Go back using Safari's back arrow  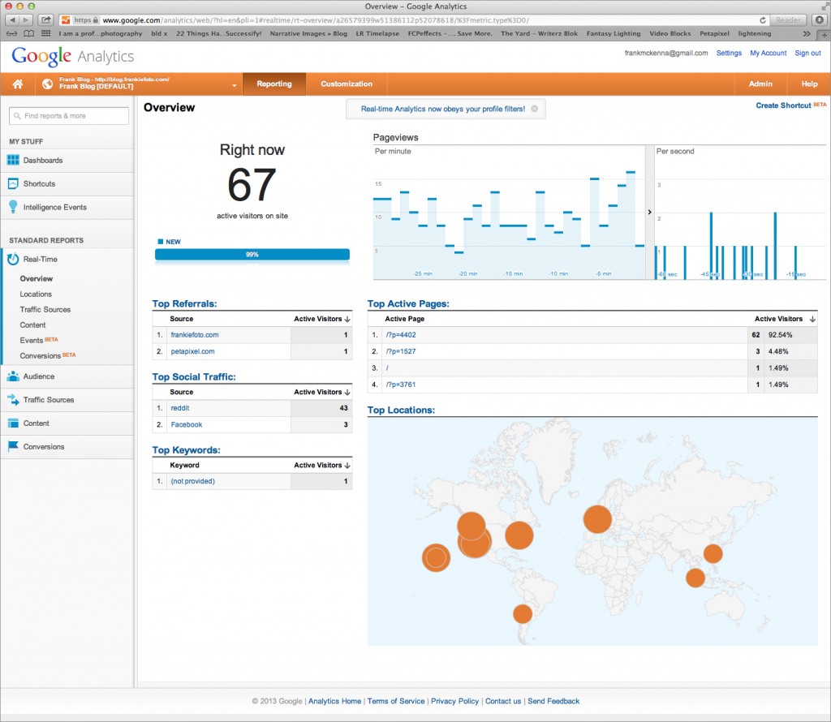click(12, 20)
